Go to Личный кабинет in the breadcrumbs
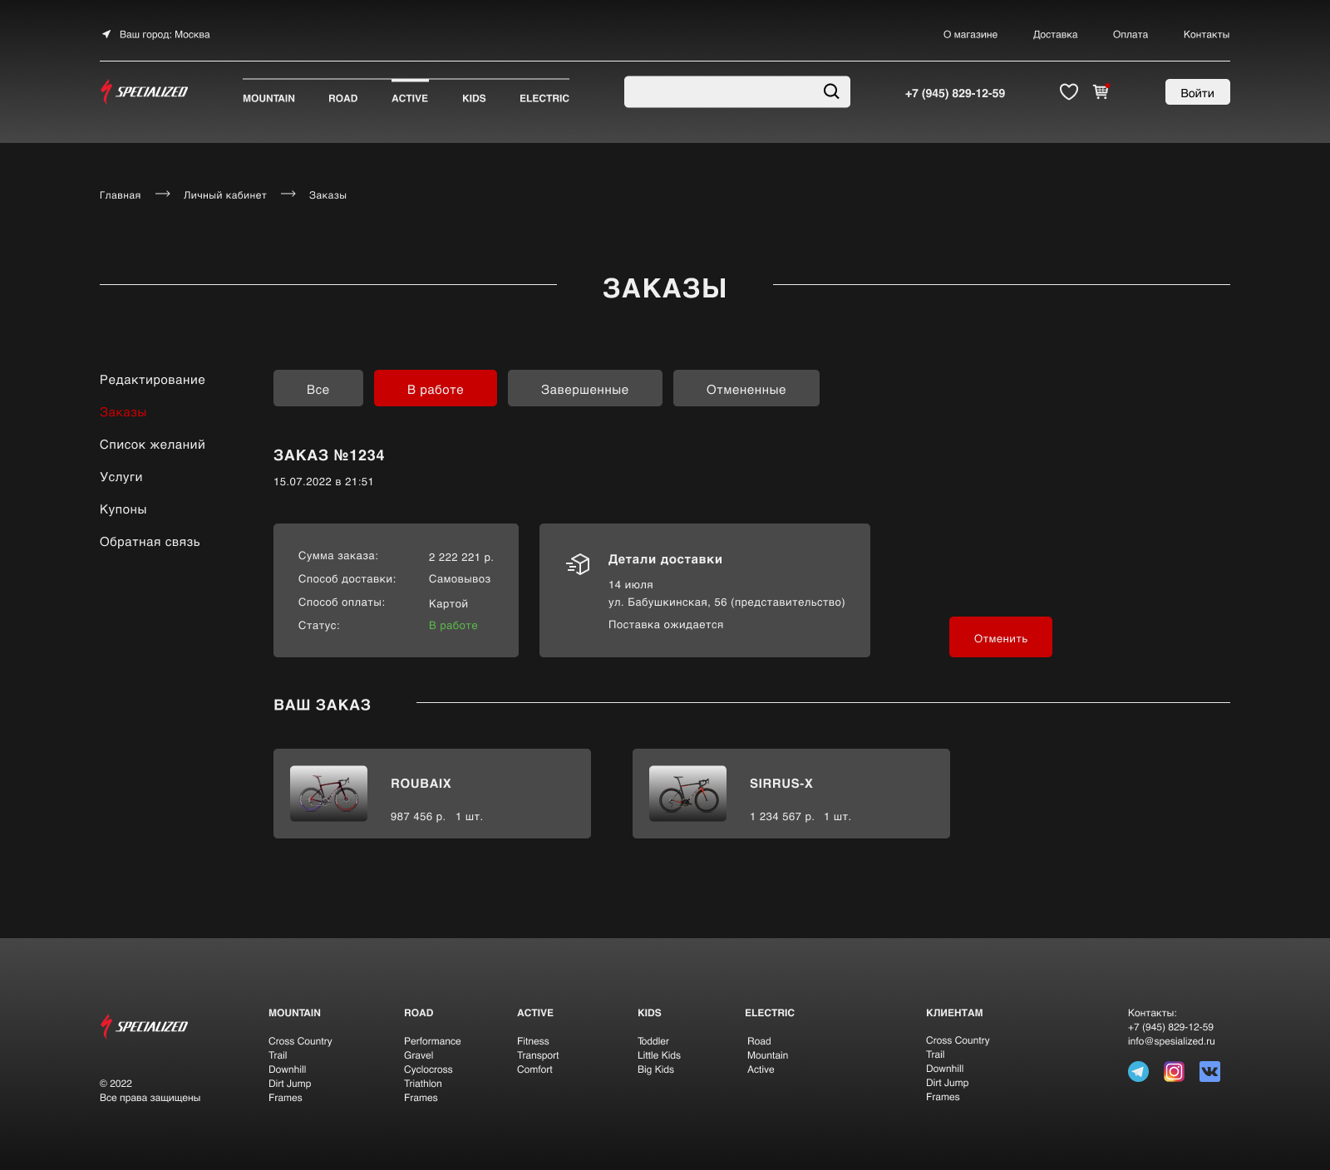1330x1170 pixels. pyautogui.click(x=225, y=195)
